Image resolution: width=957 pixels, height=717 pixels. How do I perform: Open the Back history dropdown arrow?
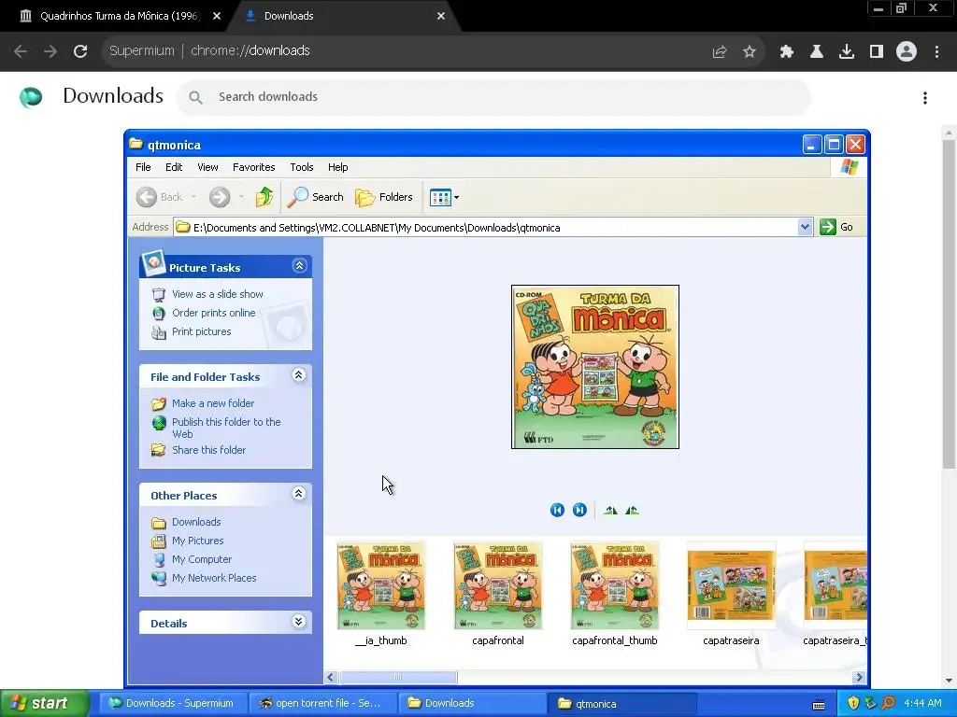193,197
